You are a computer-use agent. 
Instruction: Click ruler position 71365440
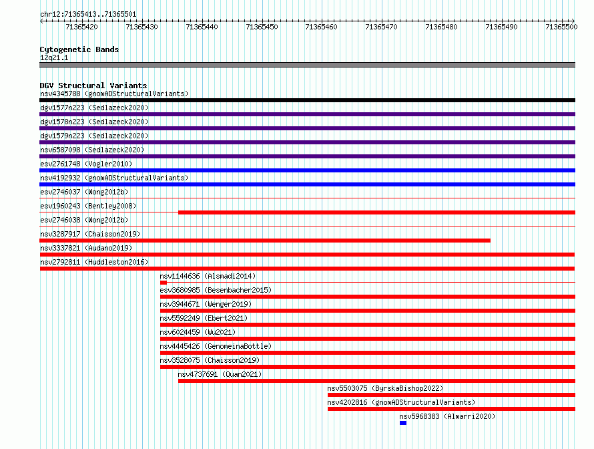click(x=202, y=27)
